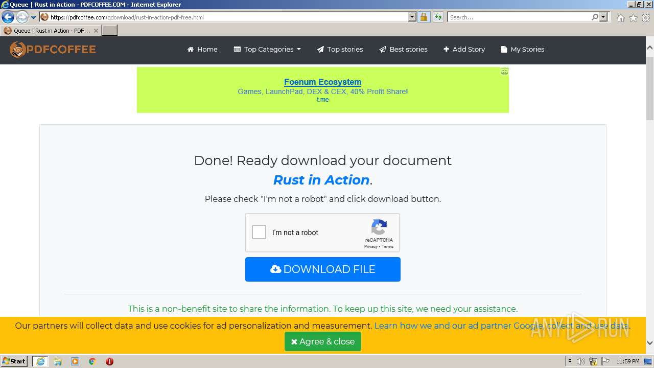
Task: Click the DOWNLOAD FILE button
Action: (323, 269)
